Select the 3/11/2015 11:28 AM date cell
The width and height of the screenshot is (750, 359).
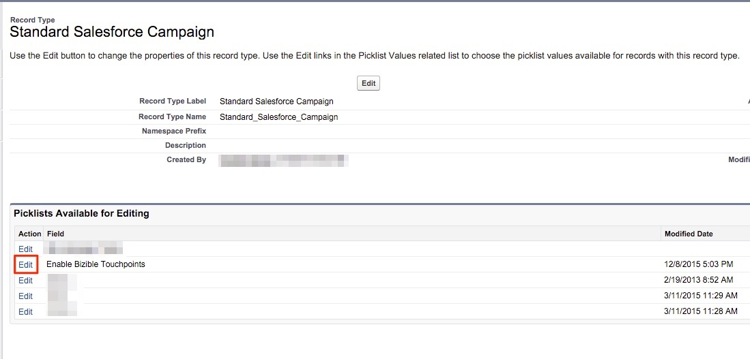[x=701, y=311]
